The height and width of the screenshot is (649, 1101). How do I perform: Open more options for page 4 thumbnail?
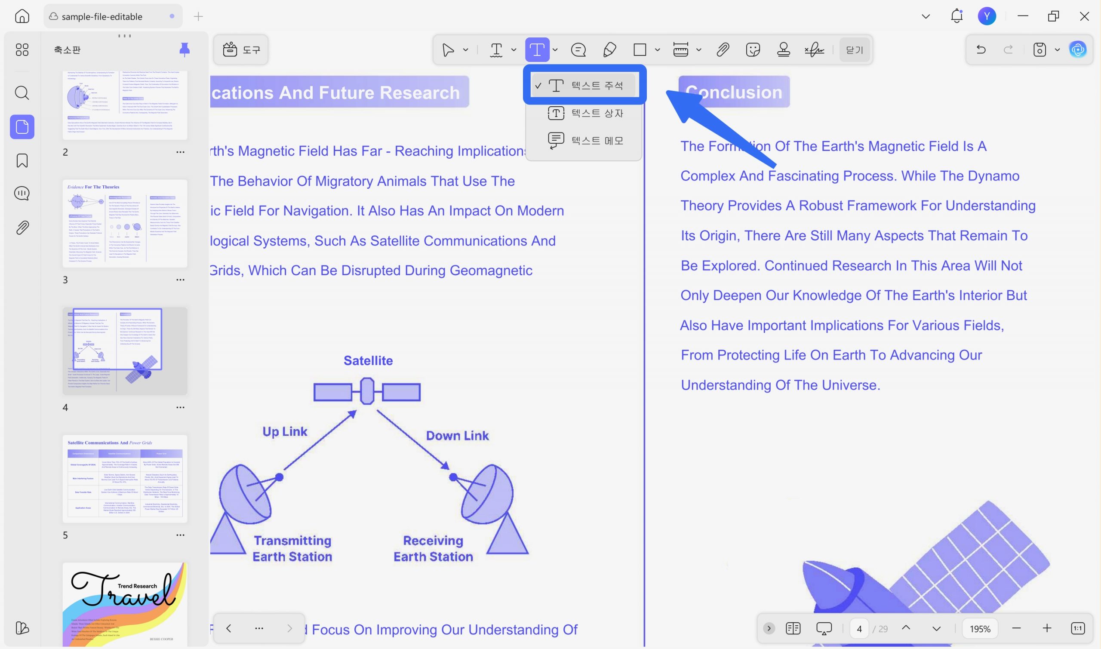pos(180,408)
